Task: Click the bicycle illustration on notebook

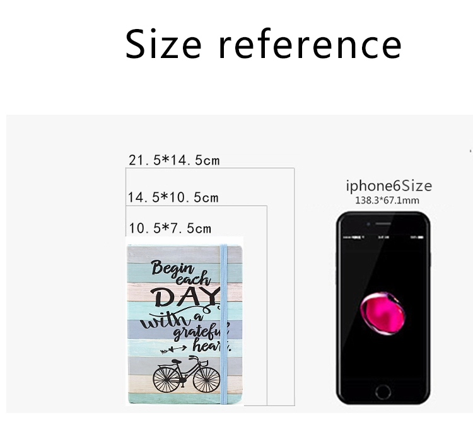Action: click(187, 375)
